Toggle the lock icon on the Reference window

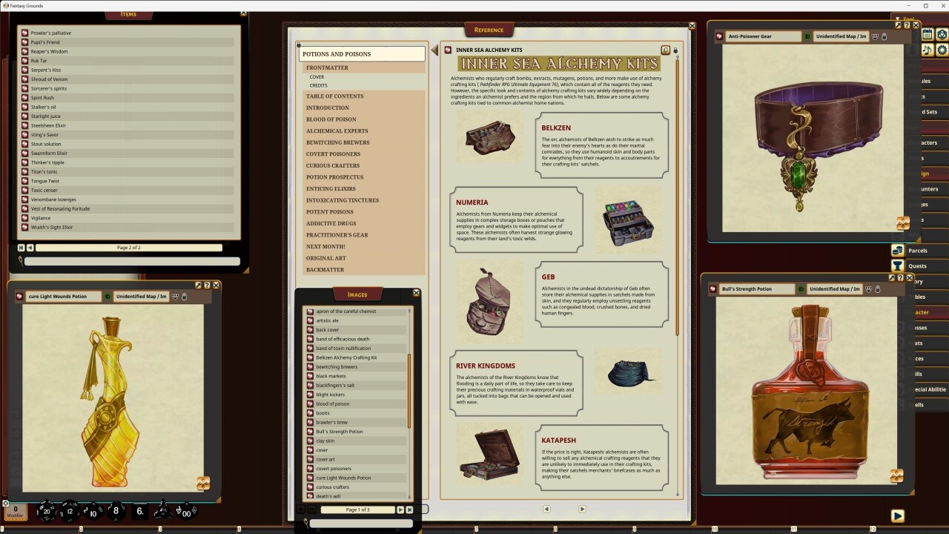pos(675,49)
